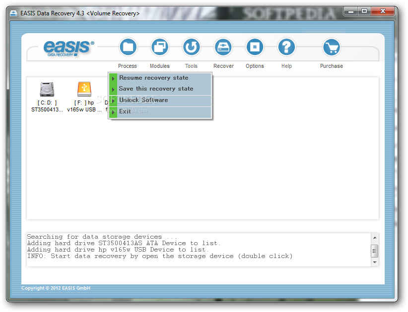
Task: Click the Options label
Action: click(255, 66)
